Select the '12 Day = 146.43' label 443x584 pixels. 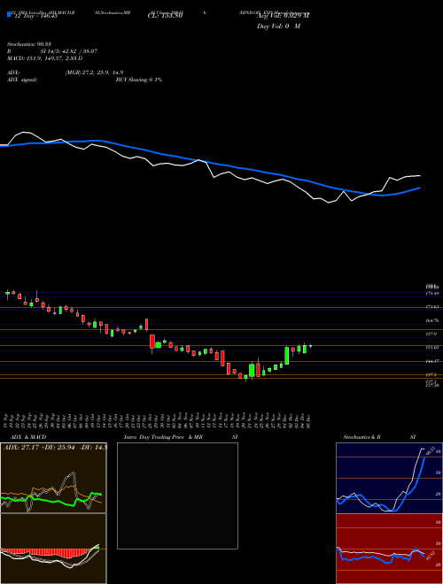[x=35, y=16]
